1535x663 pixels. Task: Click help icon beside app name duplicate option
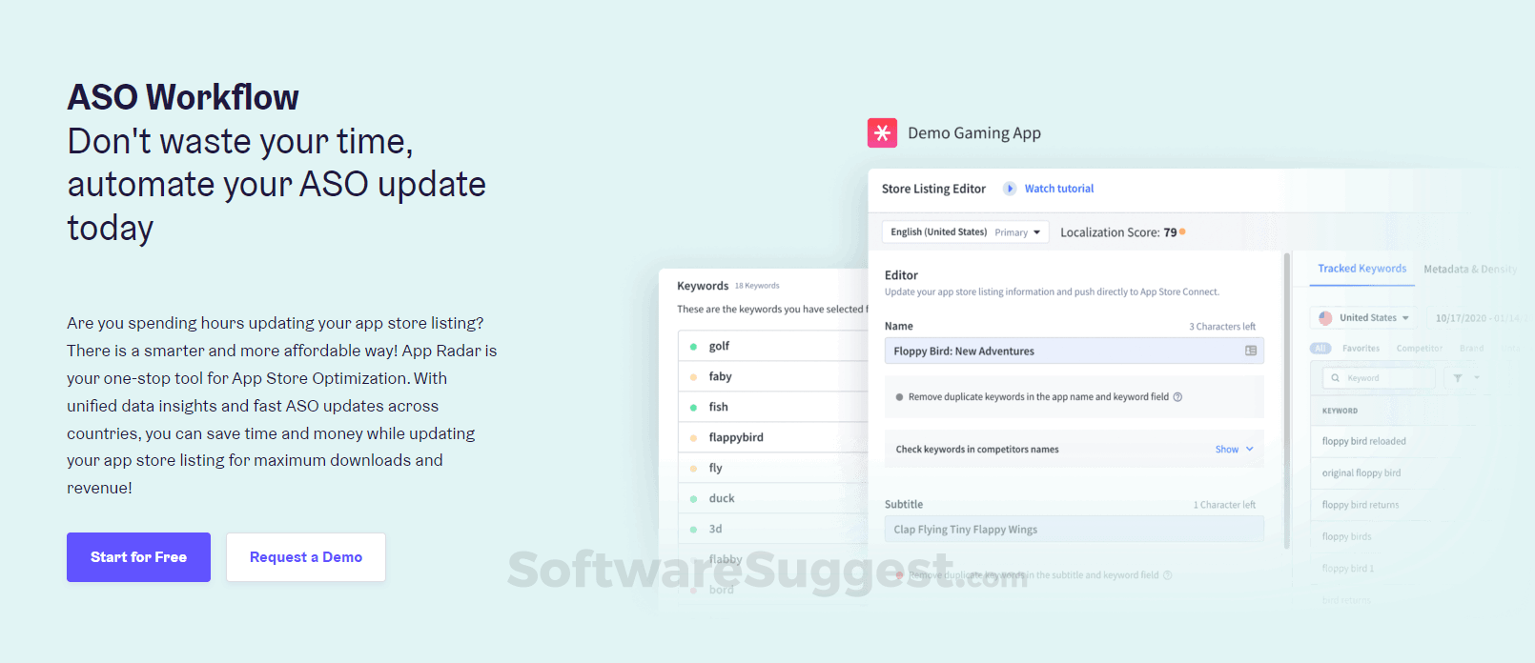click(x=1177, y=397)
